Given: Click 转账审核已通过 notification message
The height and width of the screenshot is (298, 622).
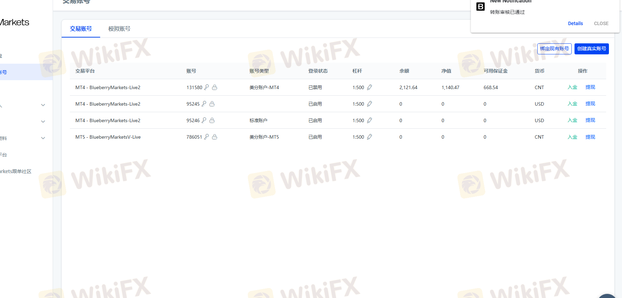Looking at the screenshot, I should point(507,12).
